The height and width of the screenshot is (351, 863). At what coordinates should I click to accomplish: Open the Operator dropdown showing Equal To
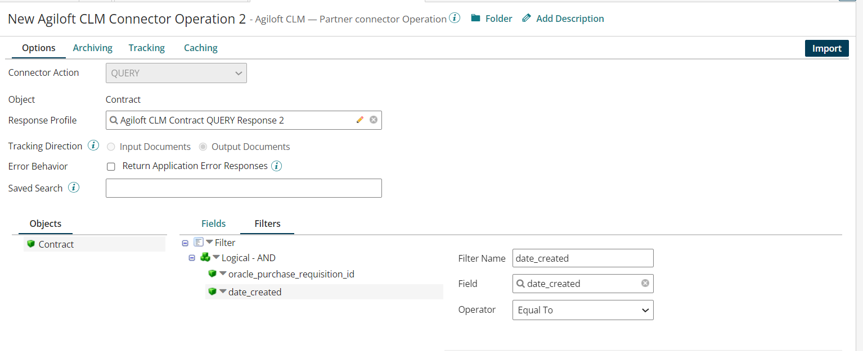pyautogui.click(x=582, y=309)
